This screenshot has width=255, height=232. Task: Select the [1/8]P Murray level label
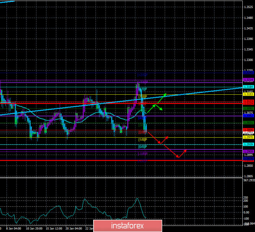click(x=142, y=140)
